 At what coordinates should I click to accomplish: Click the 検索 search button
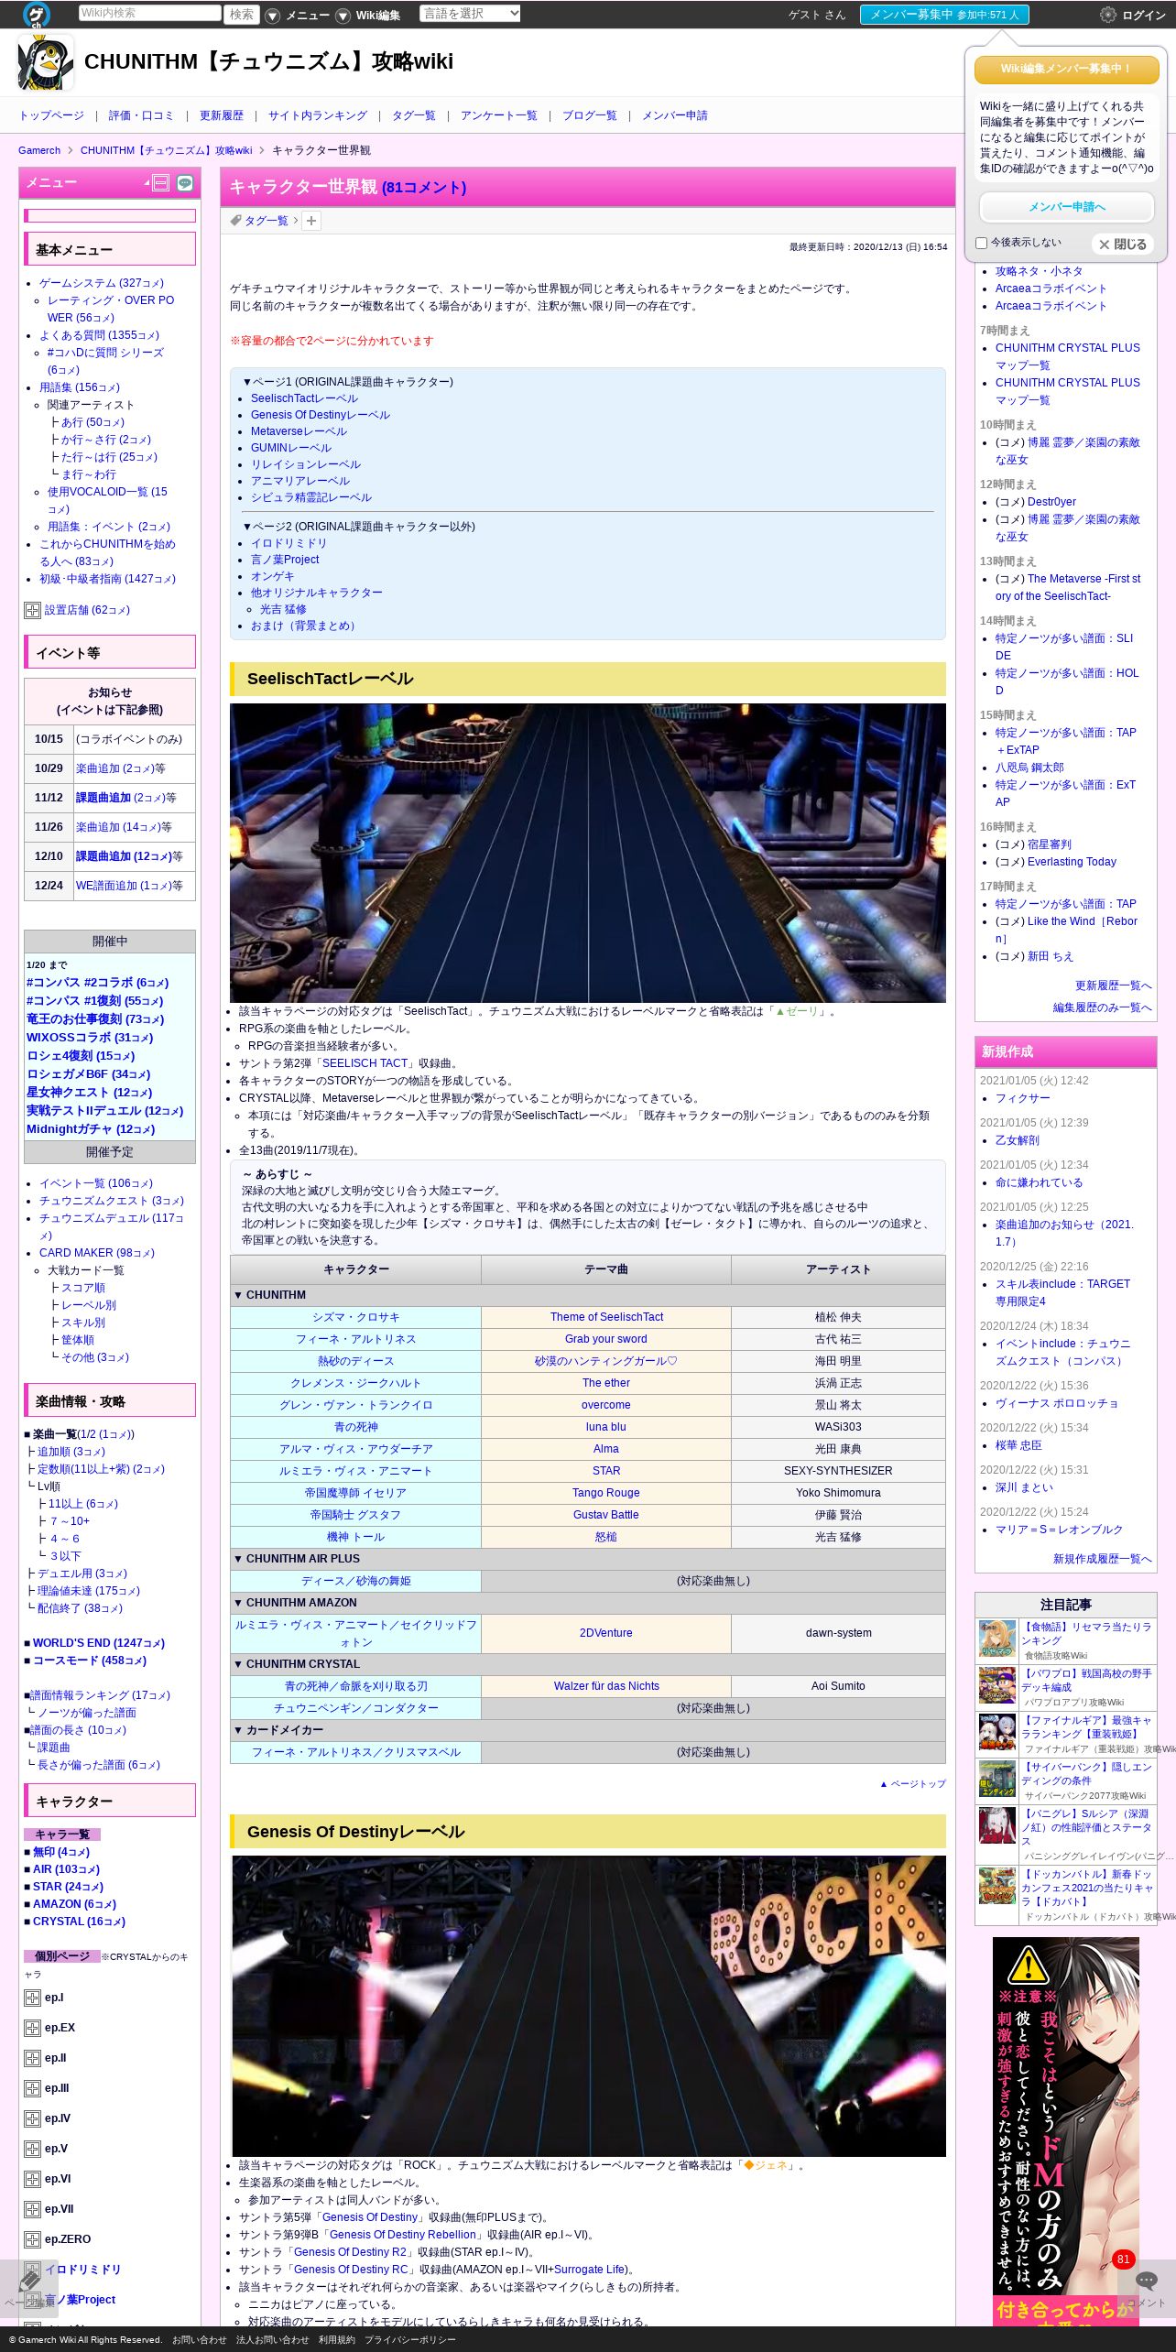(242, 15)
